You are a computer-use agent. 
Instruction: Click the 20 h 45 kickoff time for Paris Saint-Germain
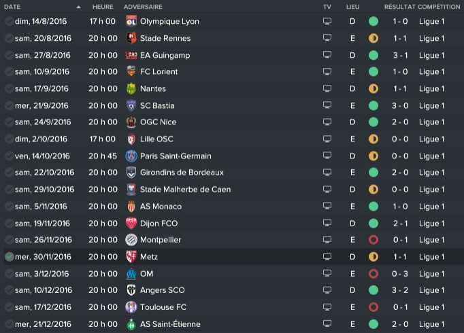[103, 156]
